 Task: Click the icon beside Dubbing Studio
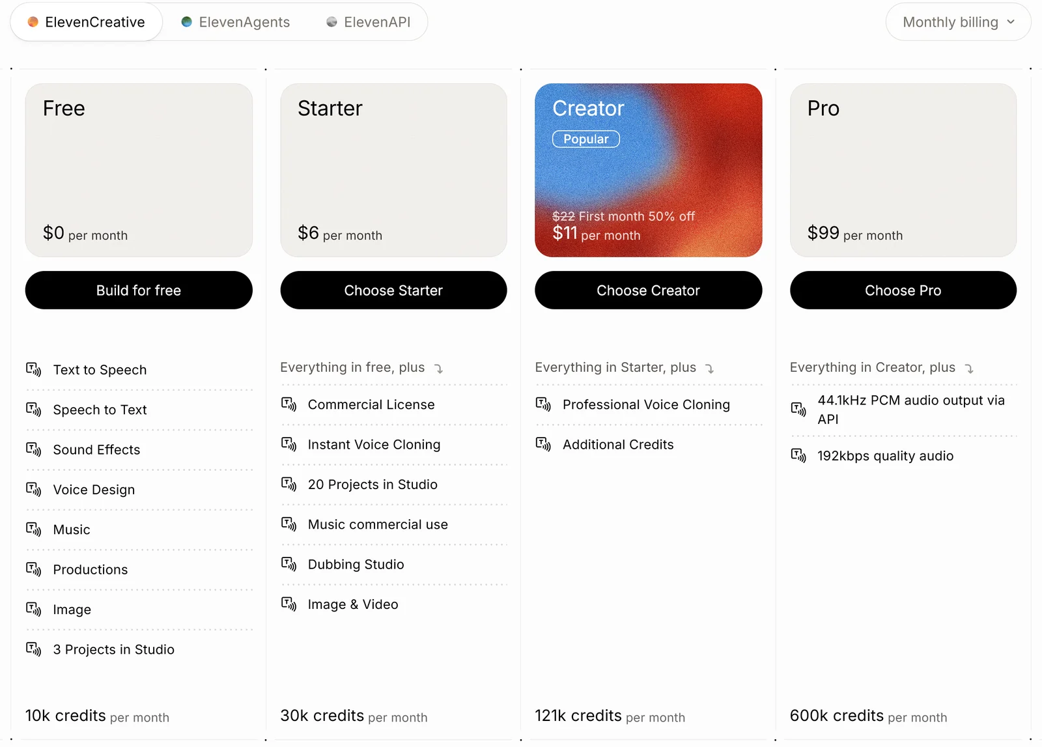tap(289, 564)
